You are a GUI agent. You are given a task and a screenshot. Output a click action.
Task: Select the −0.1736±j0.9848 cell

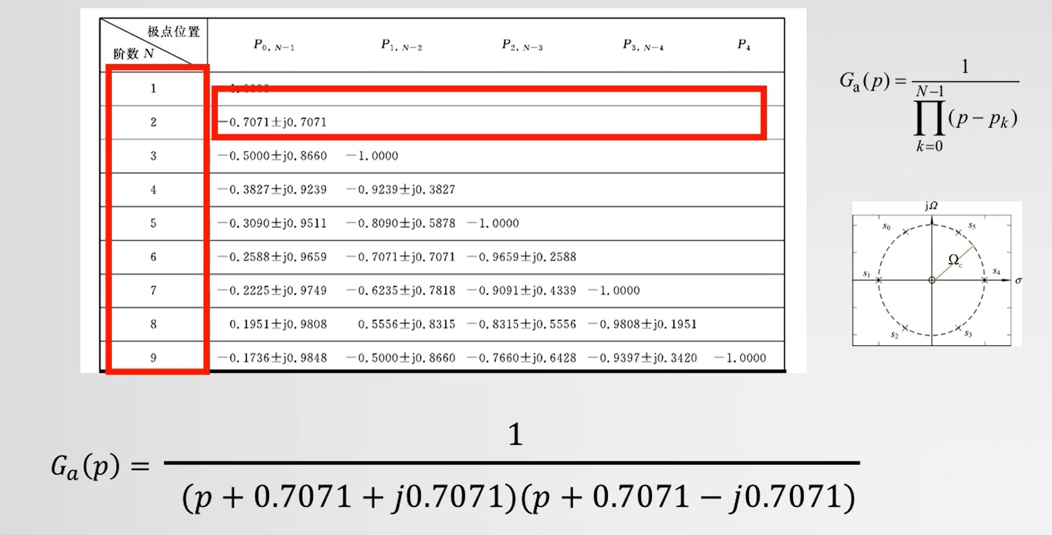(x=272, y=358)
